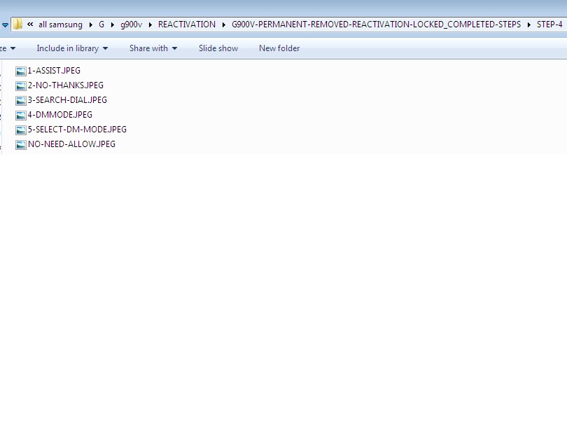The width and height of the screenshot is (567, 430).
Task: Click the folder icon in the address bar
Action: click(x=17, y=25)
